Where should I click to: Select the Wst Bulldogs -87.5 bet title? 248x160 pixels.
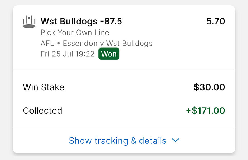pos(81,21)
